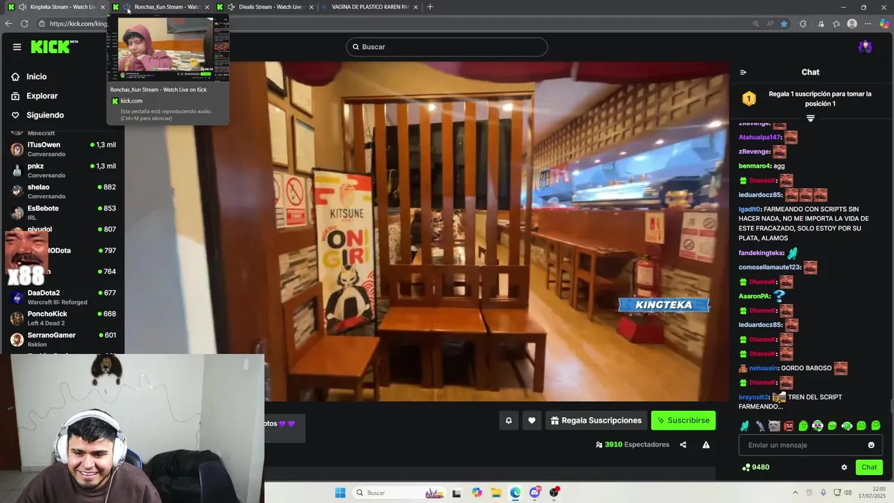The width and height of the screenshot is (894, 503).
Task: Reload the current page
Action: [24, 24]
